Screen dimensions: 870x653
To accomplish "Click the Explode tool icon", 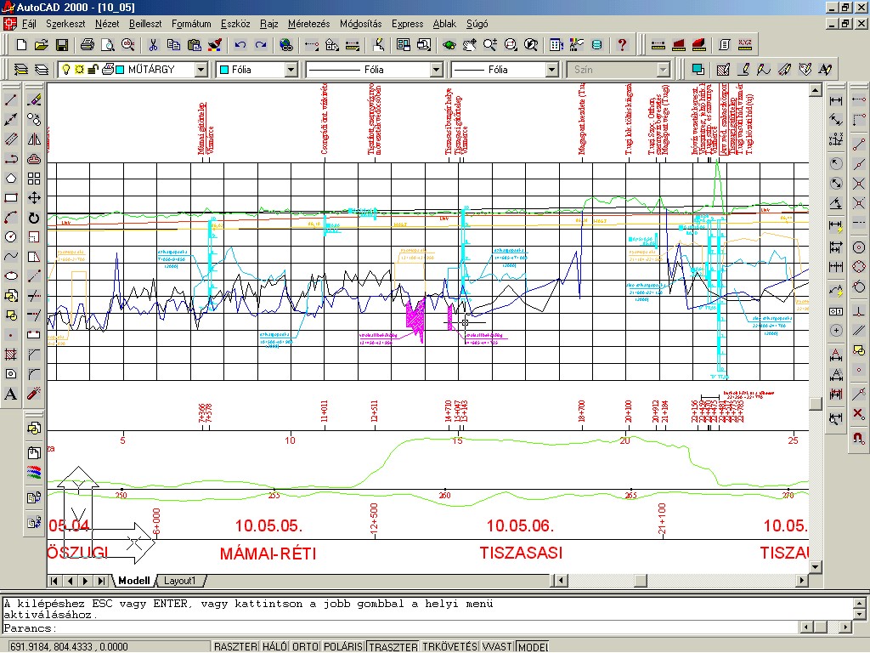I will [x=34, y=394].
